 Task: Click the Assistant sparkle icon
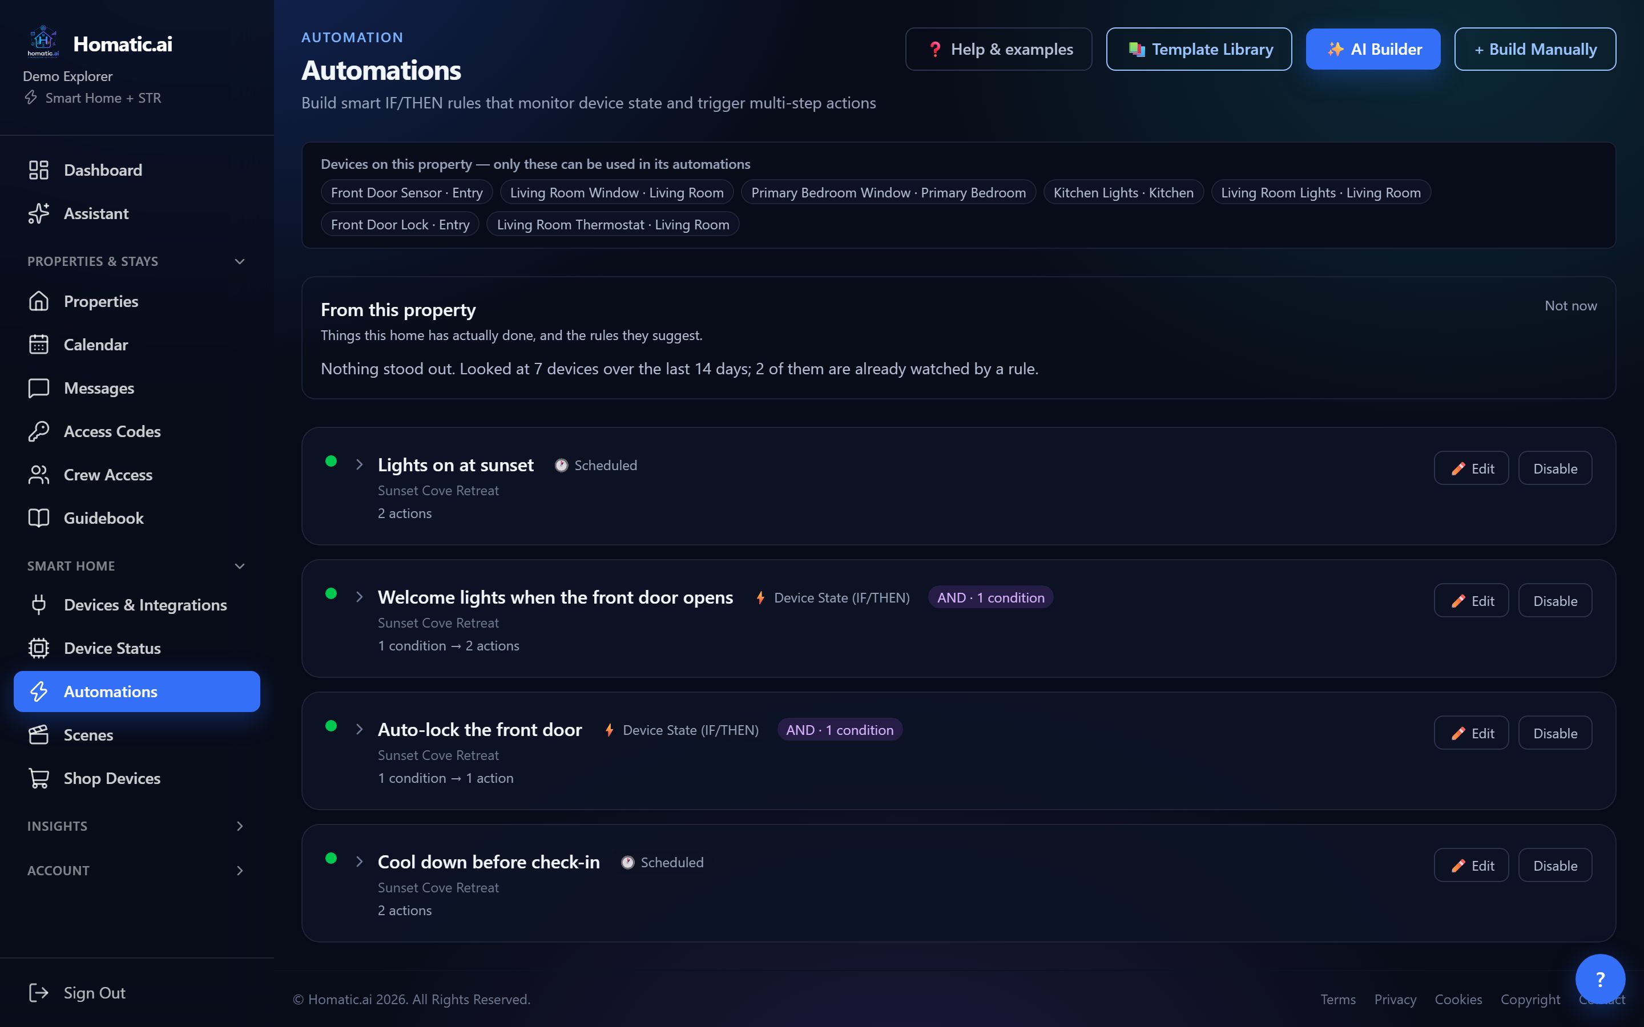39,213
